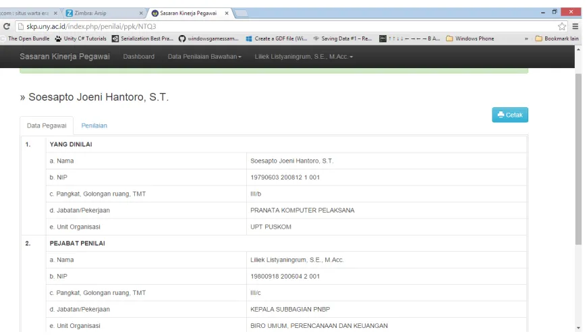Screen dimensions: 587x336
Task: Open the Unity C# Tutorials bookmark
Action: (80, 38)
